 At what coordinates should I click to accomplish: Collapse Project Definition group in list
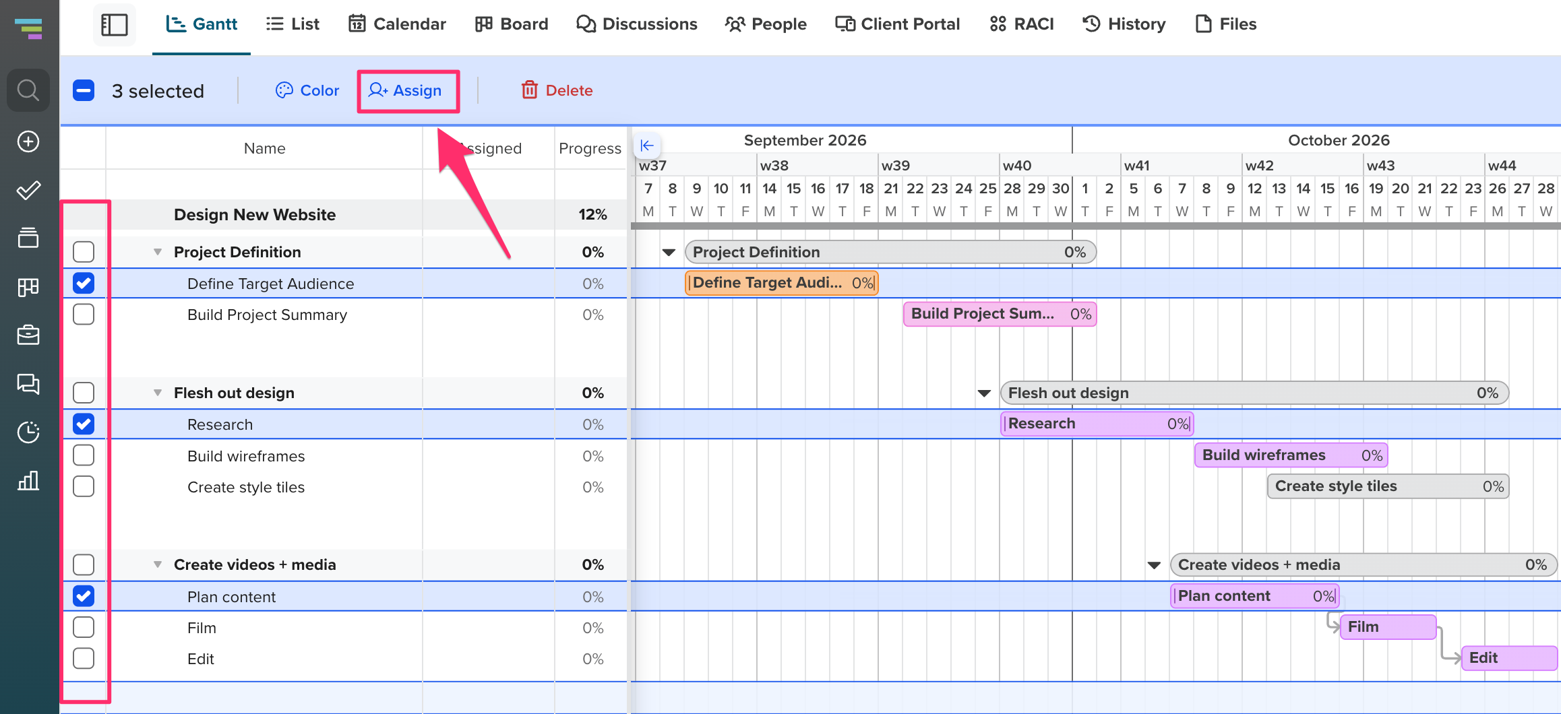point(158,252)
